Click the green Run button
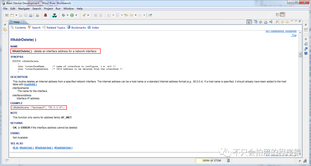 tap(72, 15)
